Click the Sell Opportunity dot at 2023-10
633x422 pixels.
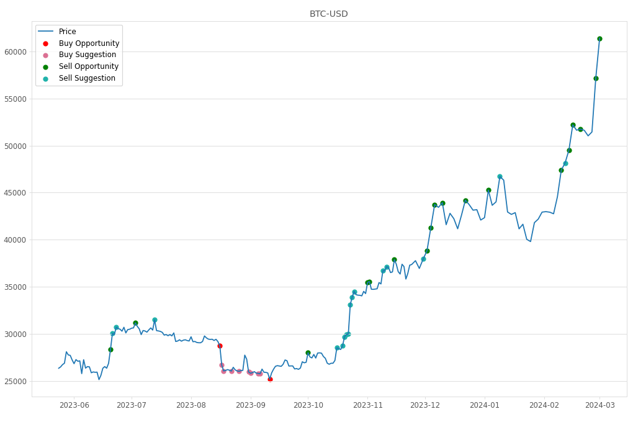click(308, 352)
